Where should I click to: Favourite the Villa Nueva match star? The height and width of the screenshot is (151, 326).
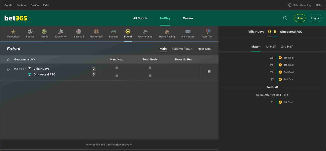[8, 70]
